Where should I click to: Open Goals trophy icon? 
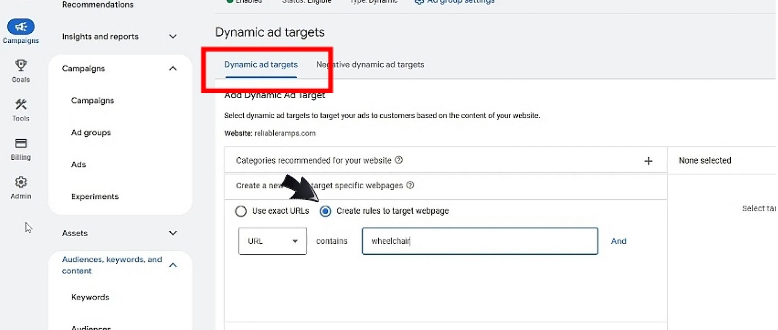point(21,66)
